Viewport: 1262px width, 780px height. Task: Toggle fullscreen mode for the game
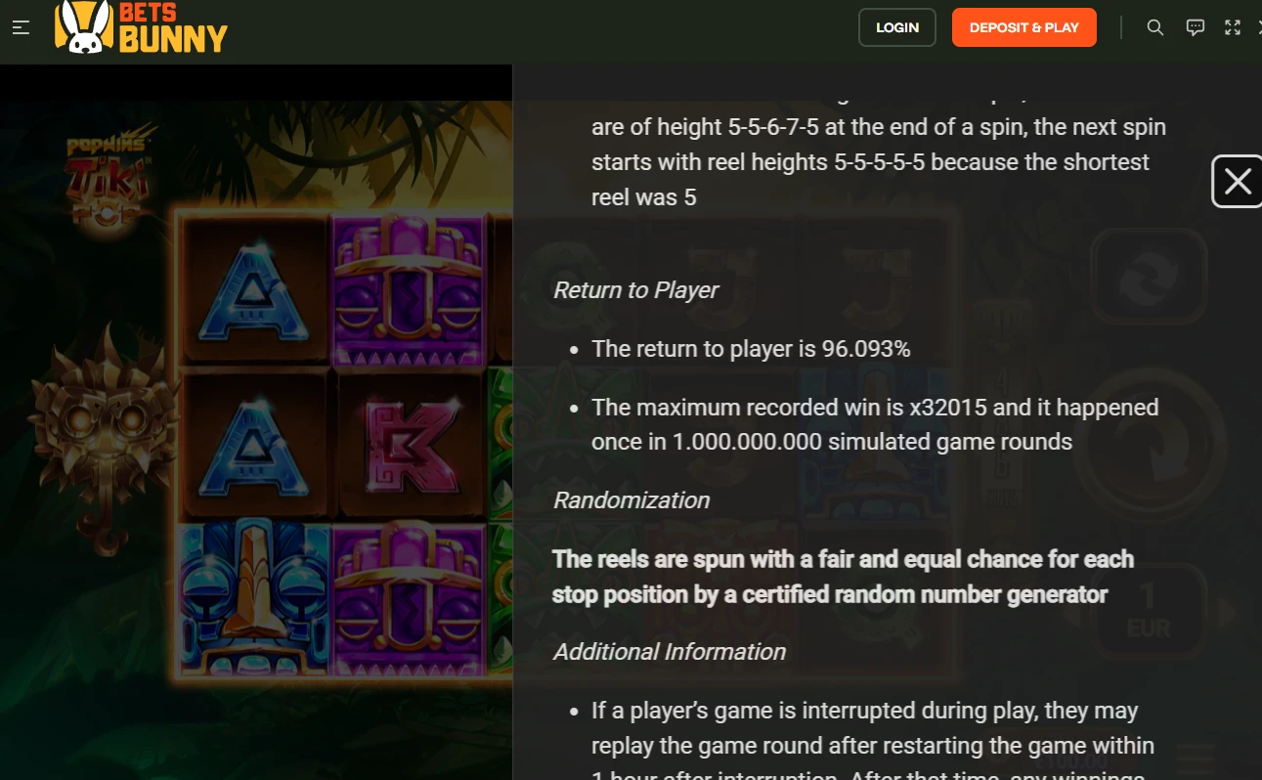pos(1233,27)
